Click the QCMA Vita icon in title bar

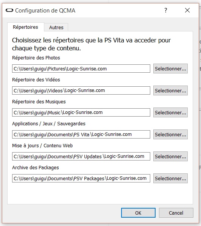tap(9, 10)
